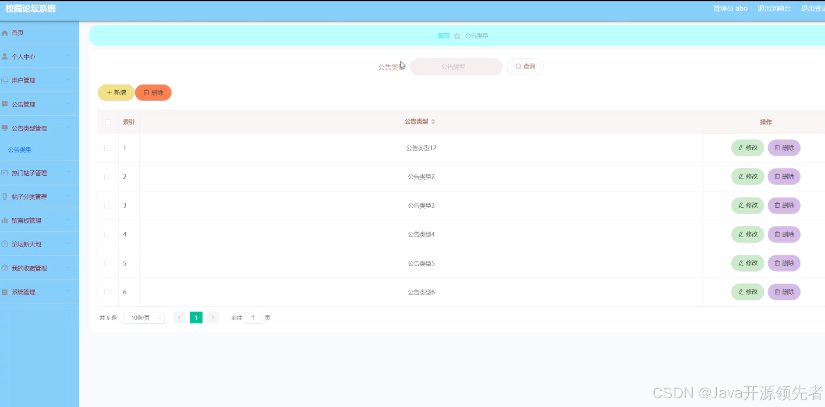Expand the 留言板管理 menu chevron

(68, 220)
